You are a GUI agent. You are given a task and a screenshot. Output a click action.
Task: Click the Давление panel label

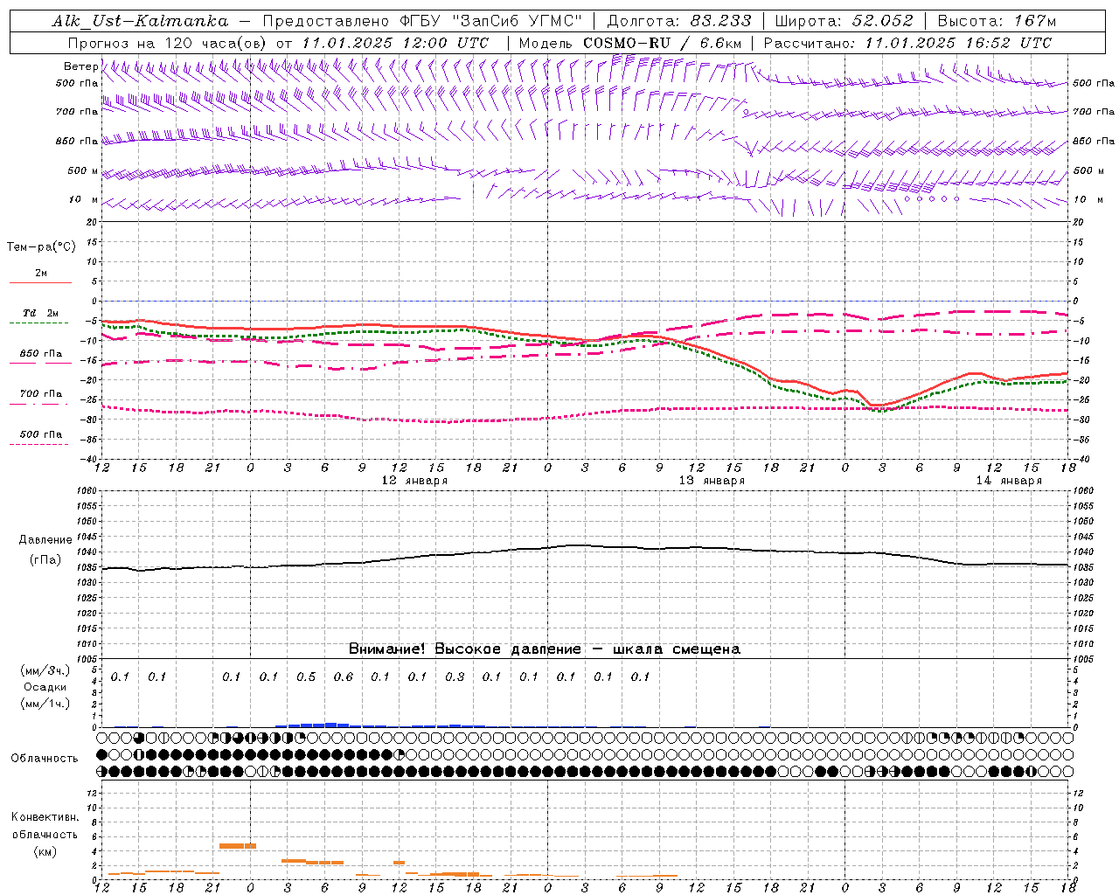coord(45,540)
